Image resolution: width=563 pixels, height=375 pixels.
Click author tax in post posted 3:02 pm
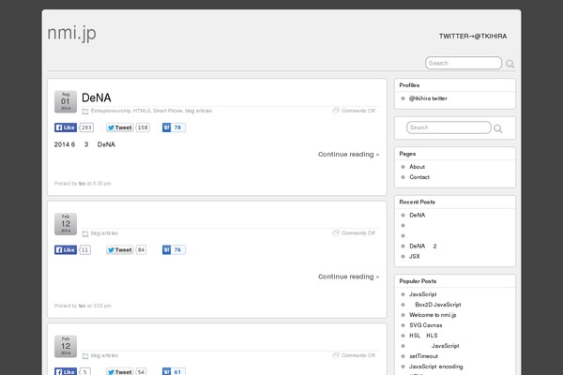[82, 306]
